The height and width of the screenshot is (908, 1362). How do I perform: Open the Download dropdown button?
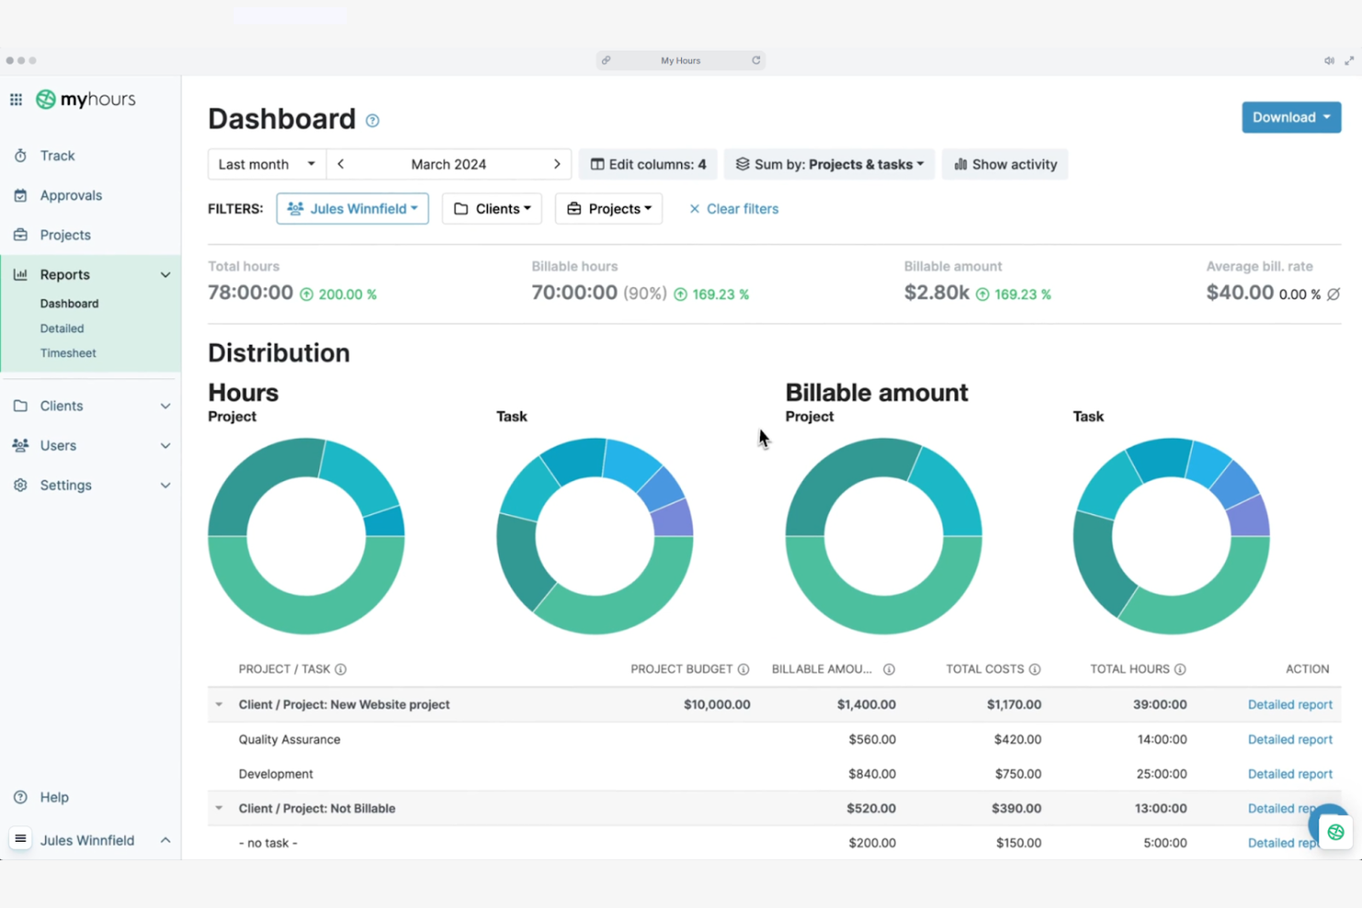coord(1291,117)
